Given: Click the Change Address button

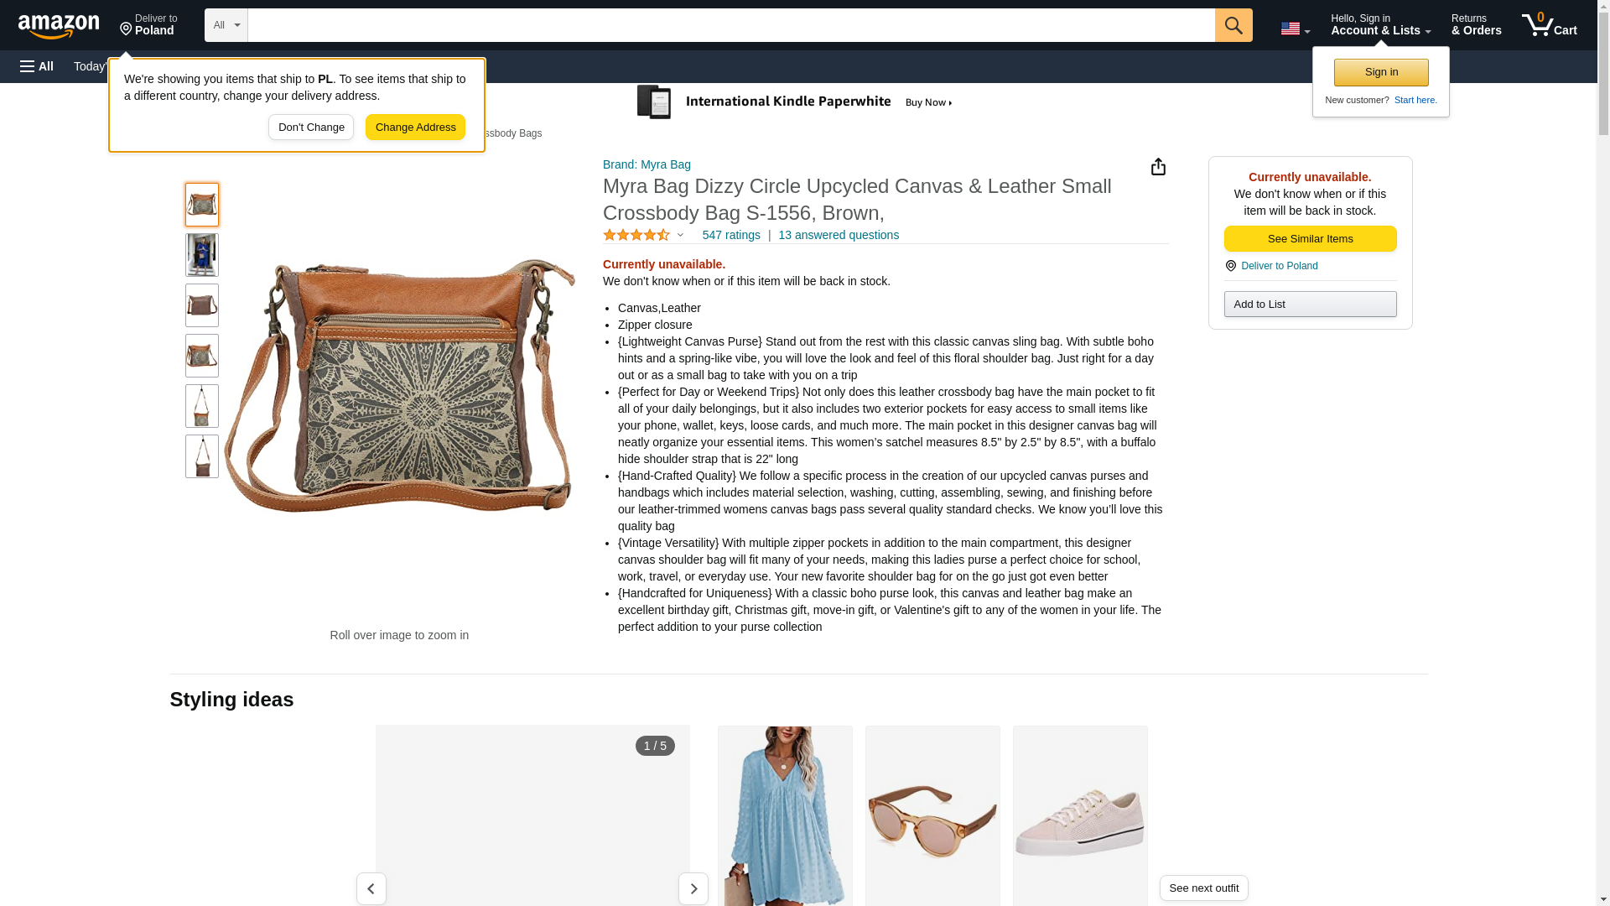Looking at the screenshot, I should 415,128.
